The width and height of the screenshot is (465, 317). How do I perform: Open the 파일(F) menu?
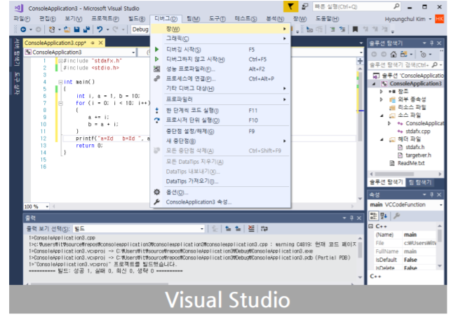click(x=22, y=19)
